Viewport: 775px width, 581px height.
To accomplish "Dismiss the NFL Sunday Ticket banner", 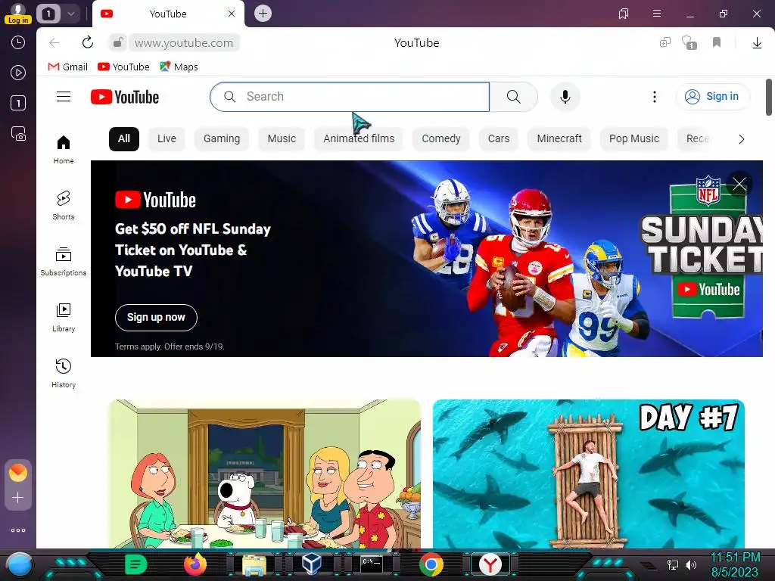I will [x=739, y=185].
